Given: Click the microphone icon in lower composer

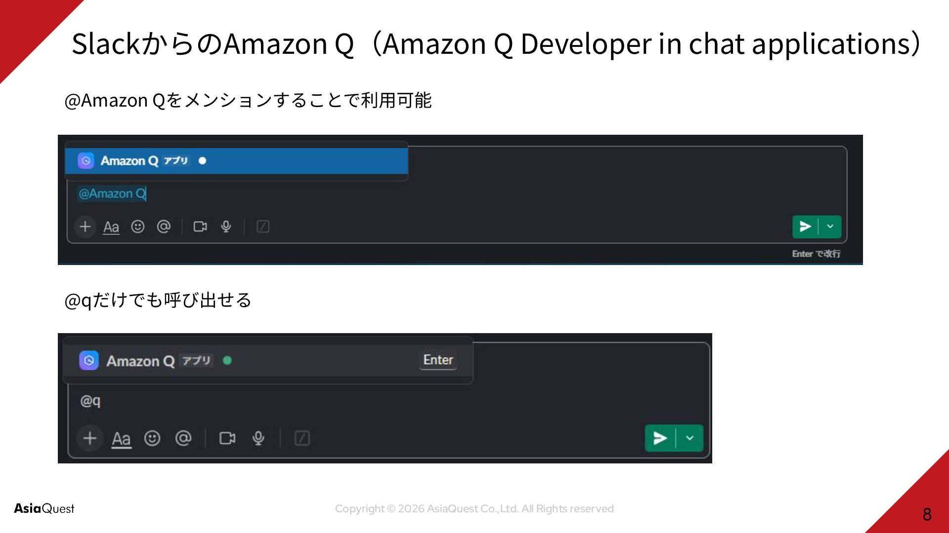Looking at the screenshot, I should (259, 438).
